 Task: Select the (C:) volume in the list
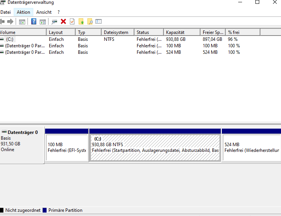[x=10, y=39]
